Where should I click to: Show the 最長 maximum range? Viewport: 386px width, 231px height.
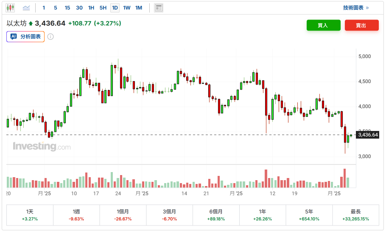[355, 215]
